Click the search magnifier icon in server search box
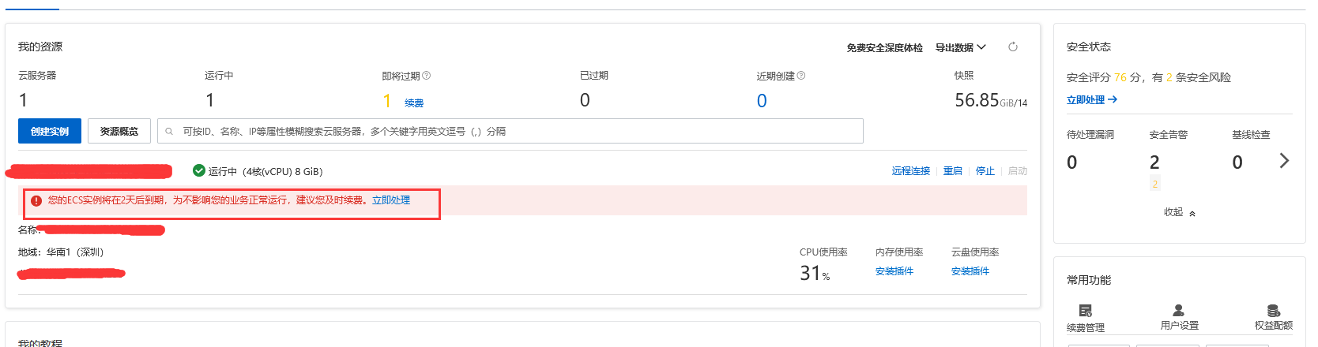The height and width of the screenshot is (347, 1318). 169,132
